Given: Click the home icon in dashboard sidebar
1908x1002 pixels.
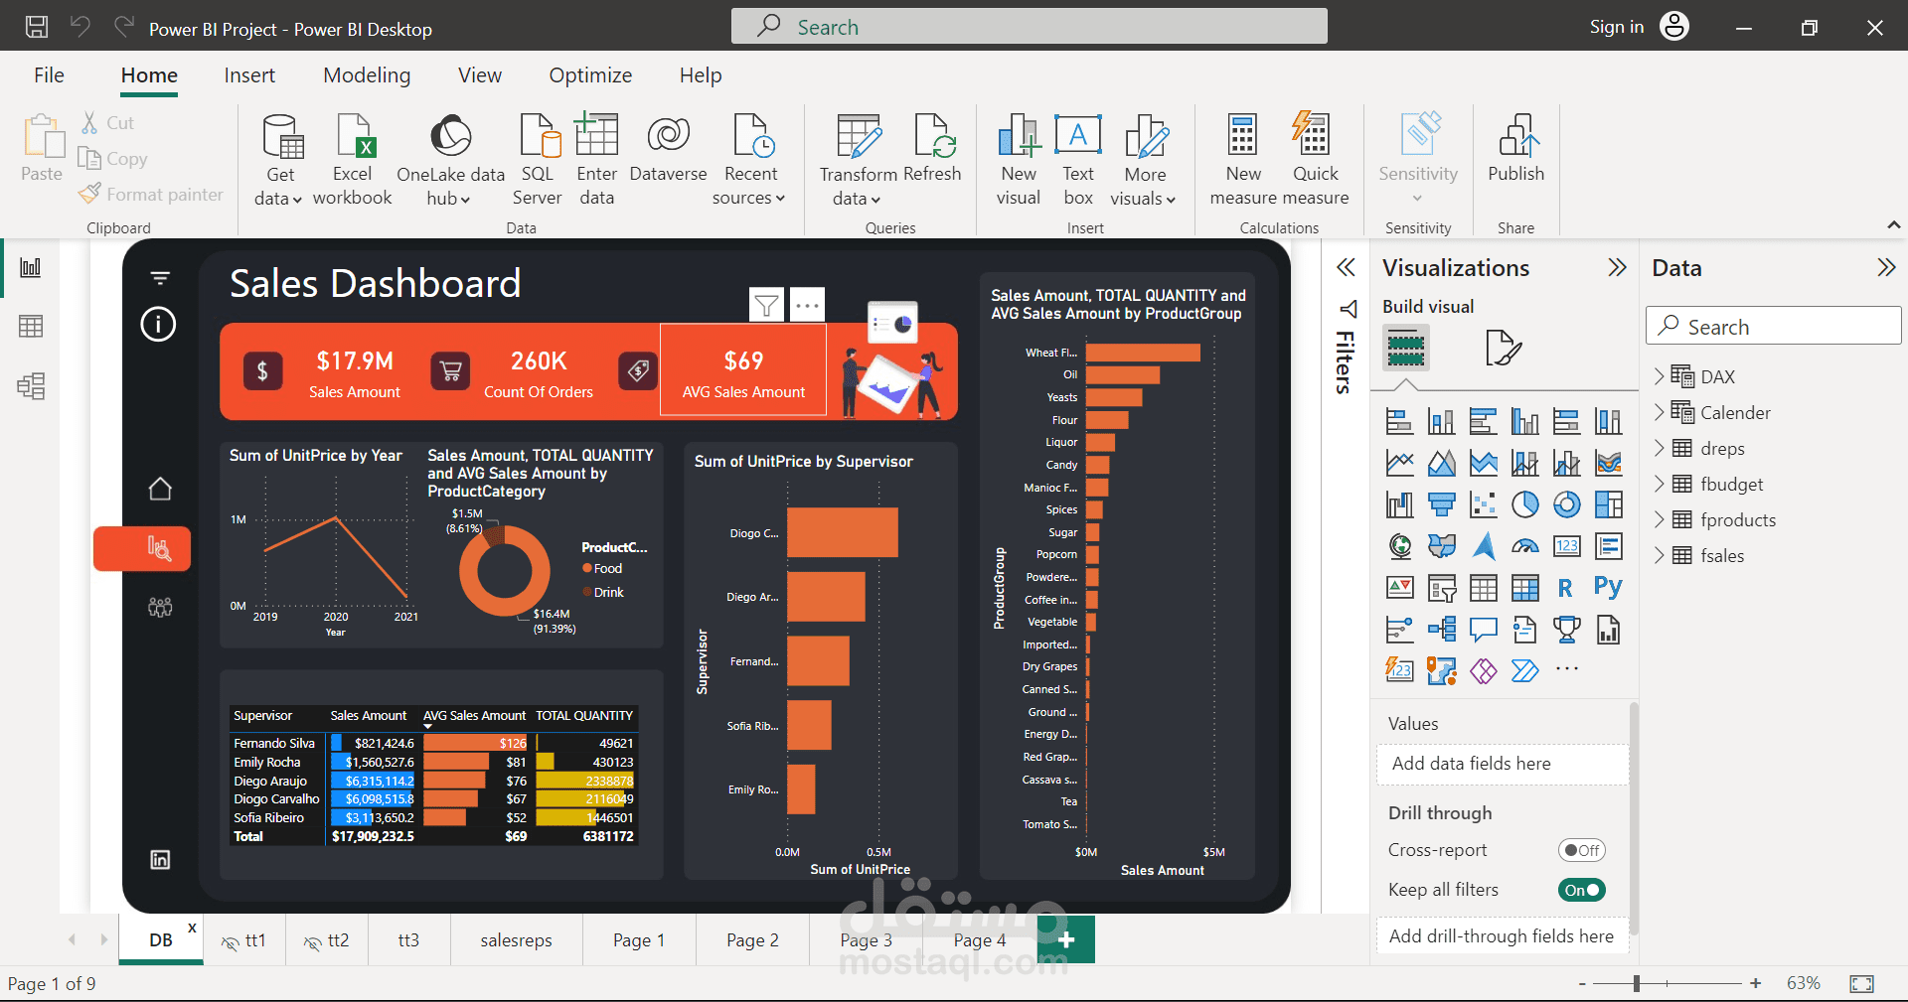Looking at the screenshot, I should click(x=160, y=489).
